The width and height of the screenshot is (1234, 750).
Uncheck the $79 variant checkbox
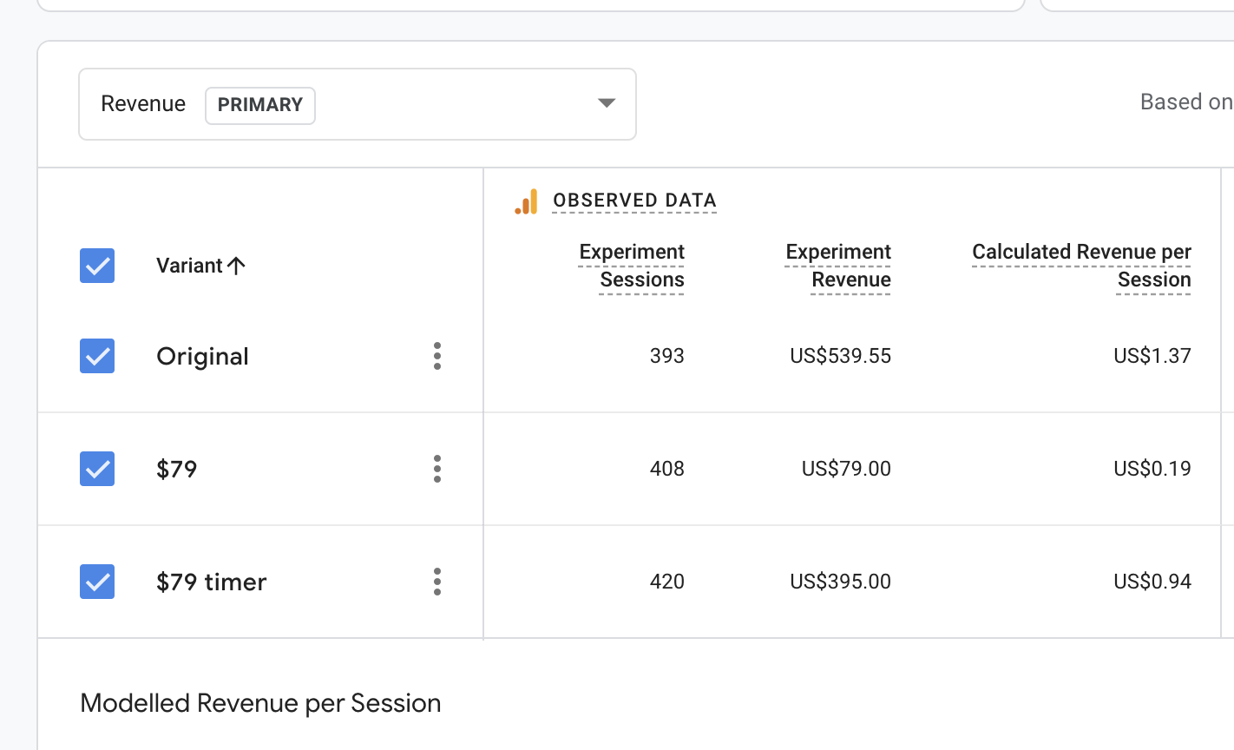(97, 469)
